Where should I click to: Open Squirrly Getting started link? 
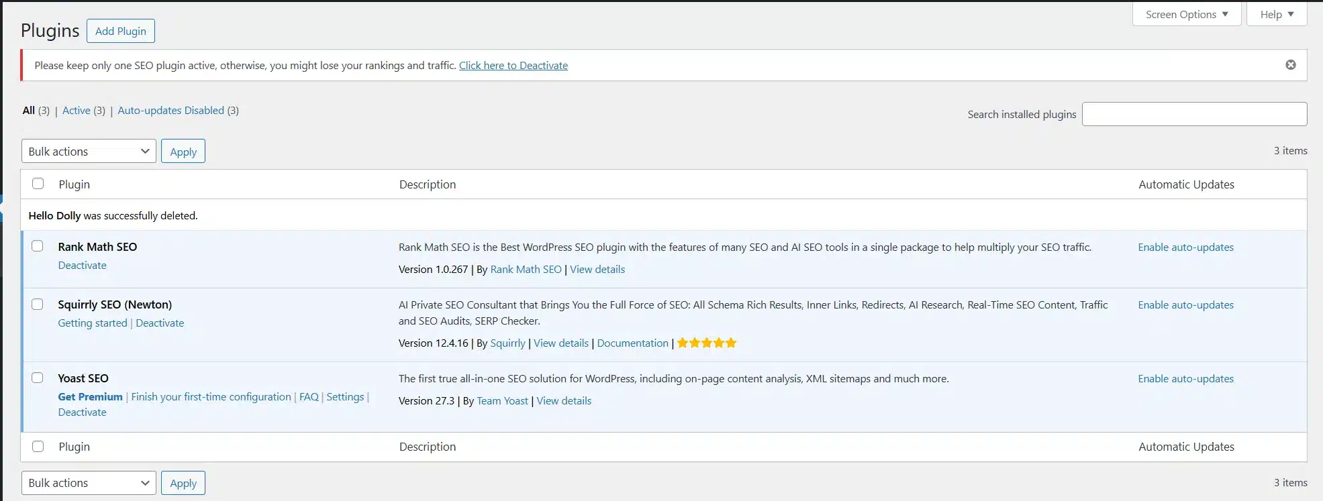click(93, 323)
